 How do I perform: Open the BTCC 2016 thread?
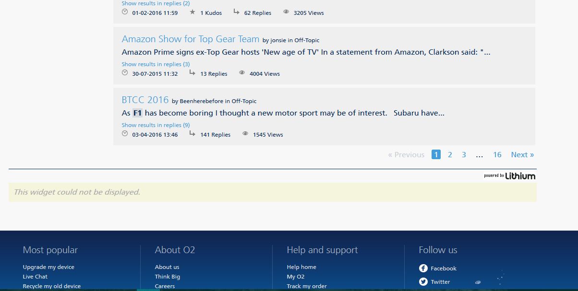tap(145, 100)
